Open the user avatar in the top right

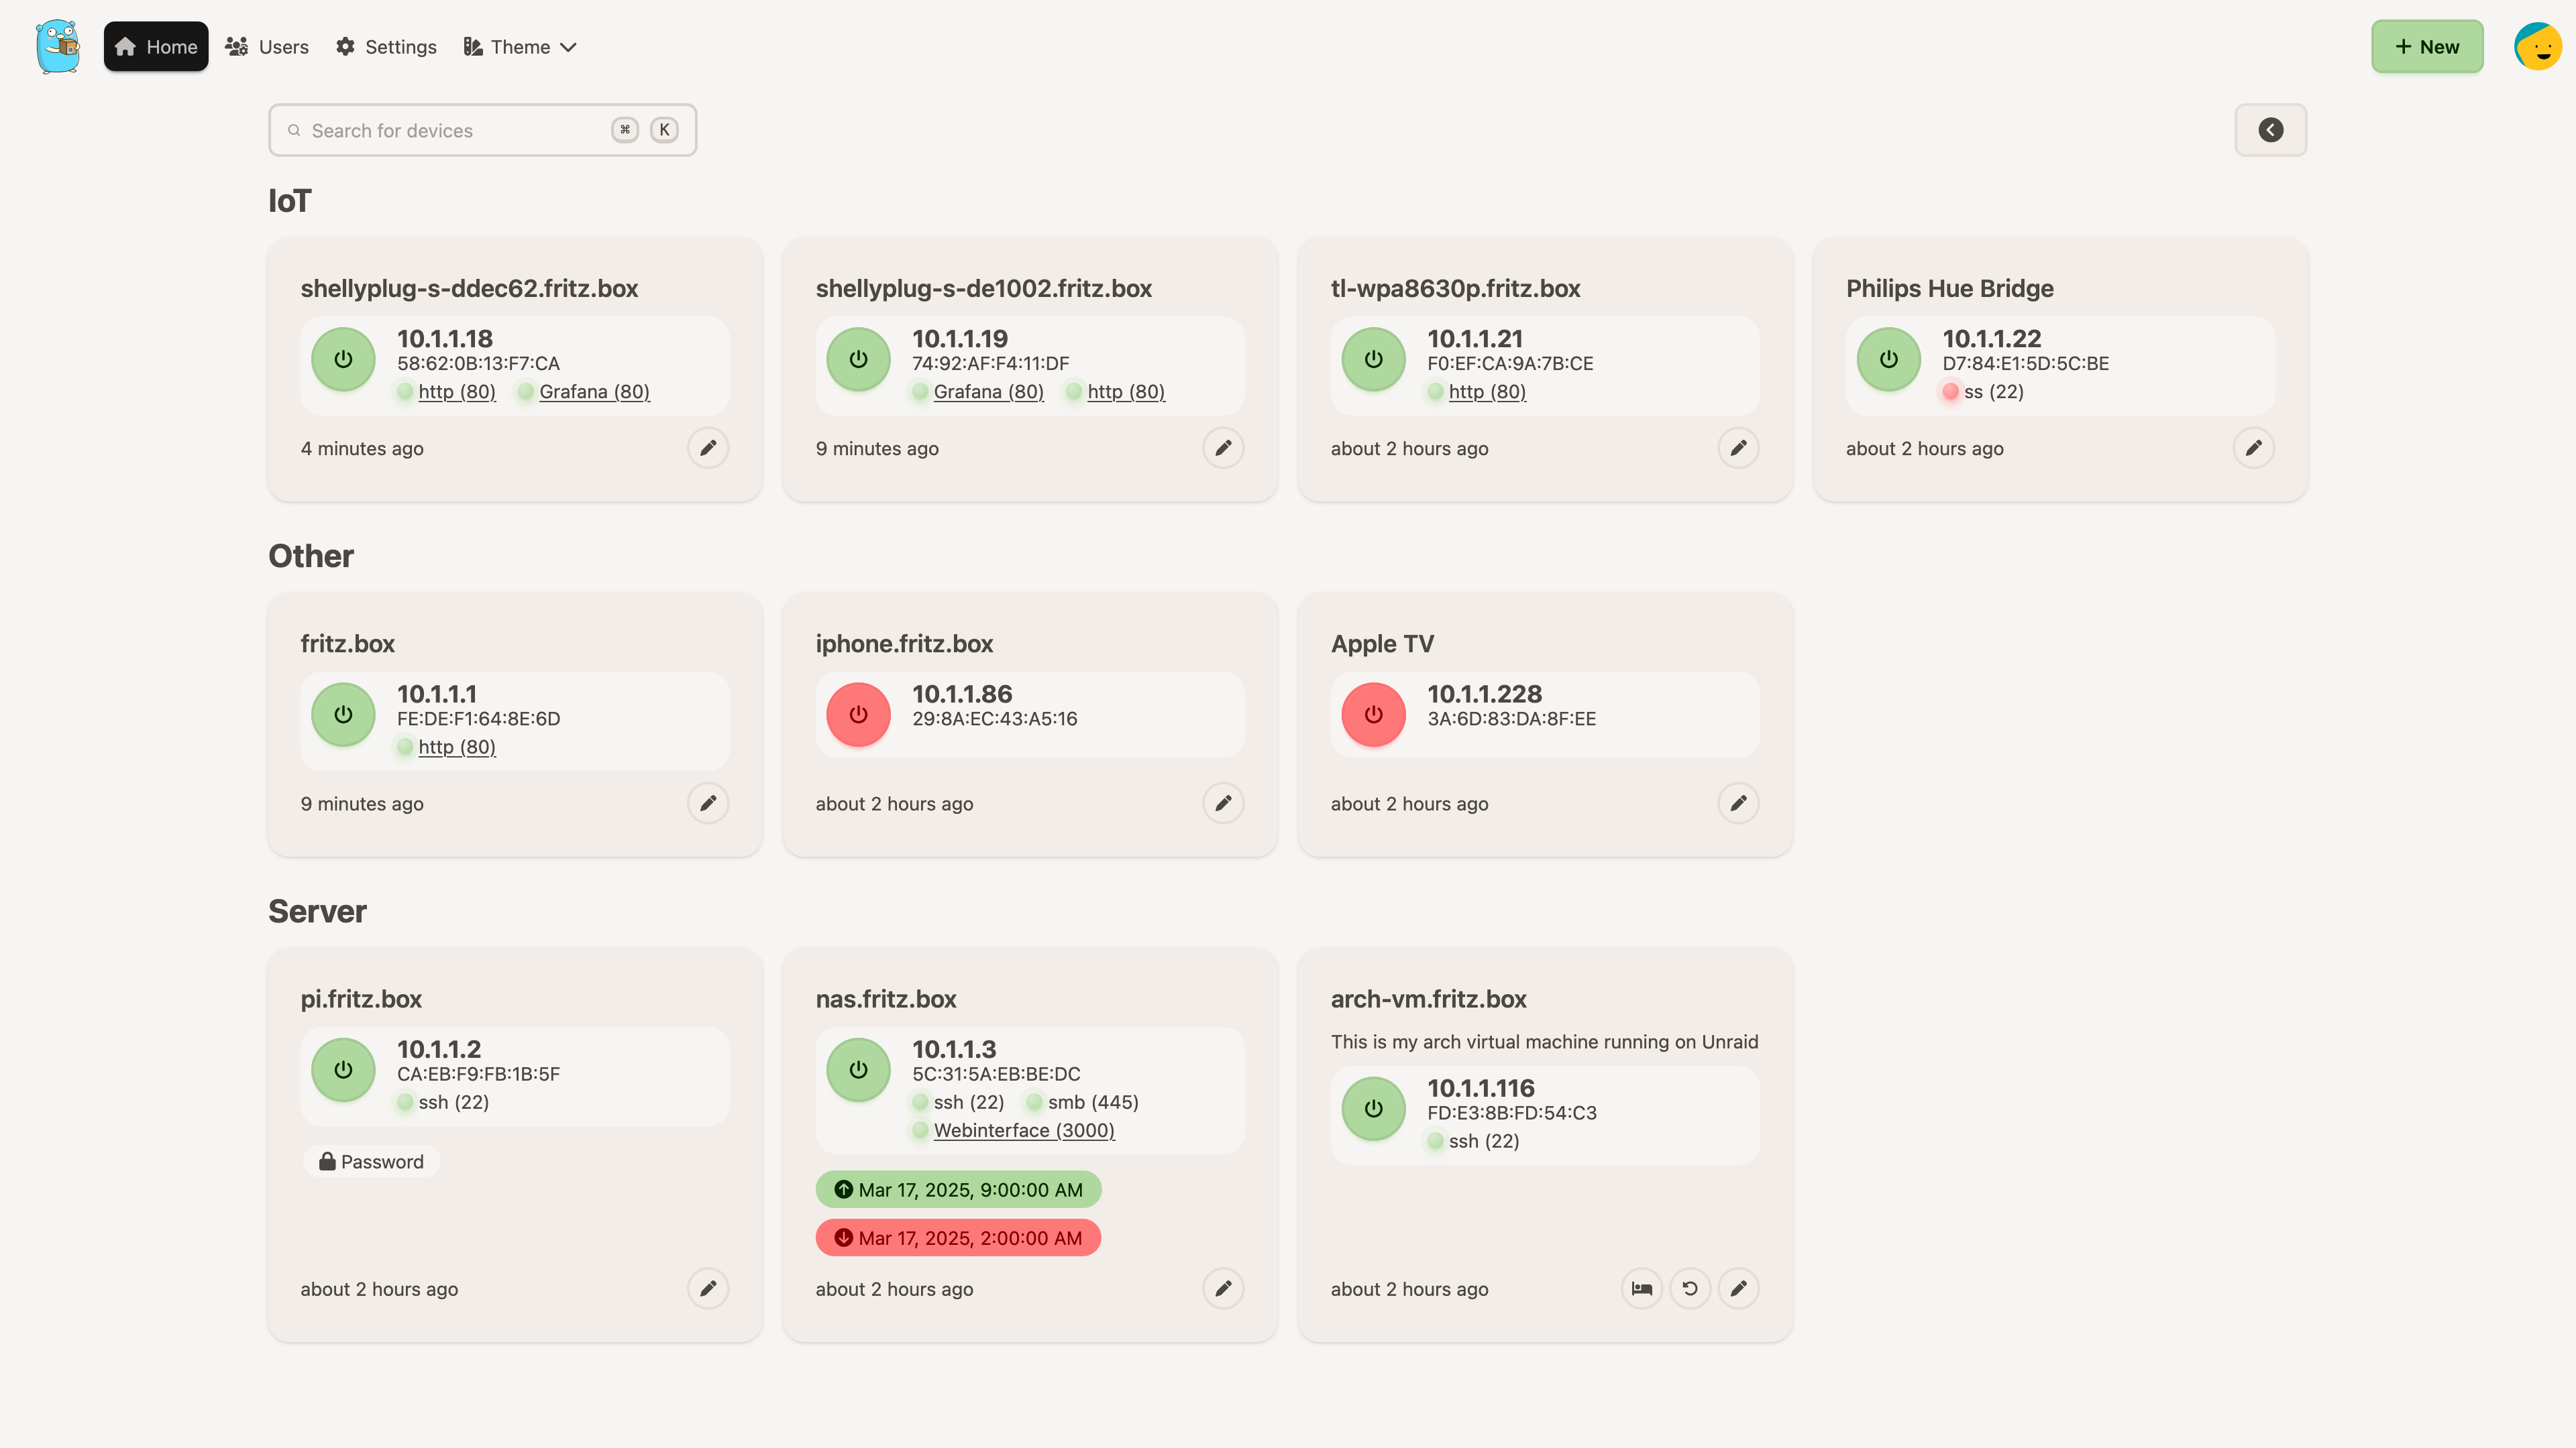click(2537, 46)
